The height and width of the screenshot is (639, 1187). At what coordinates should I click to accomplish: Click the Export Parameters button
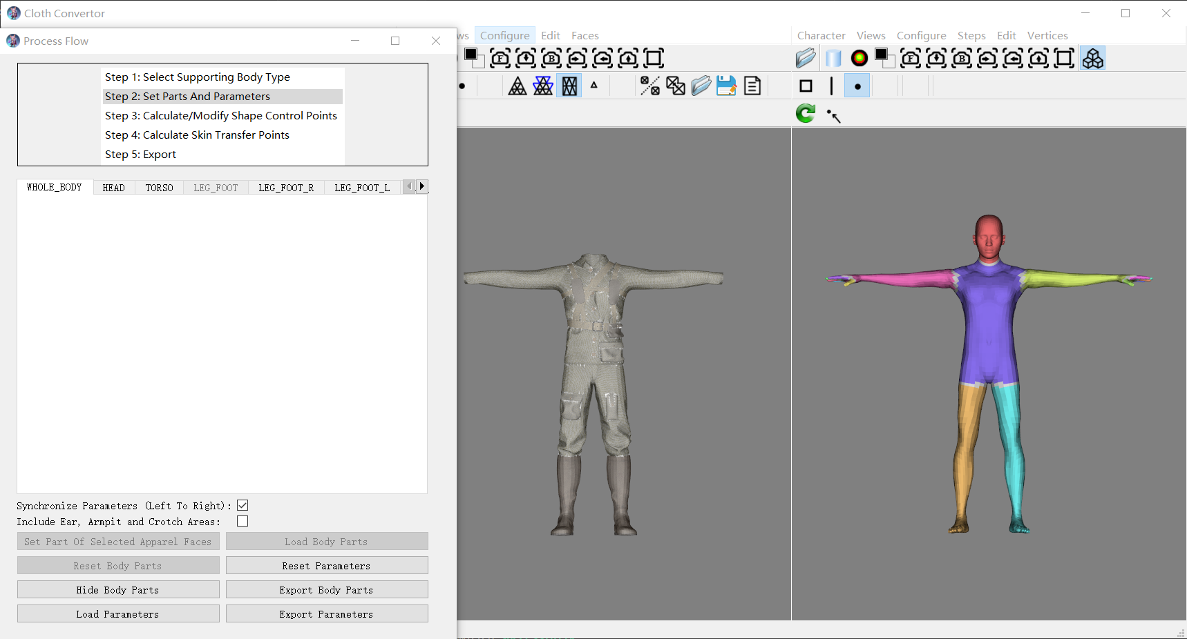tap(326, 613)
